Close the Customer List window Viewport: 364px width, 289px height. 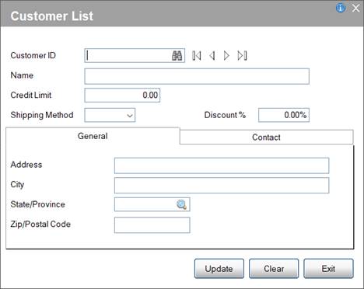click(355, 8)
